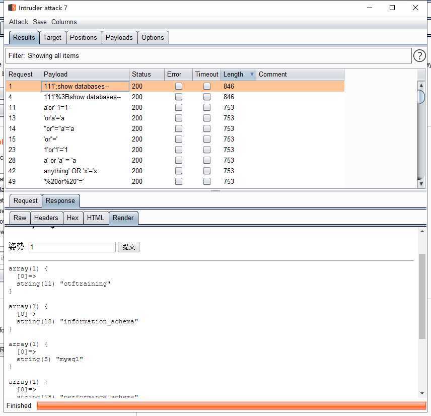View the Raw response tab
Image resolution: width=431 pixels, height=416 pixels.
click(x=20, y=218)
